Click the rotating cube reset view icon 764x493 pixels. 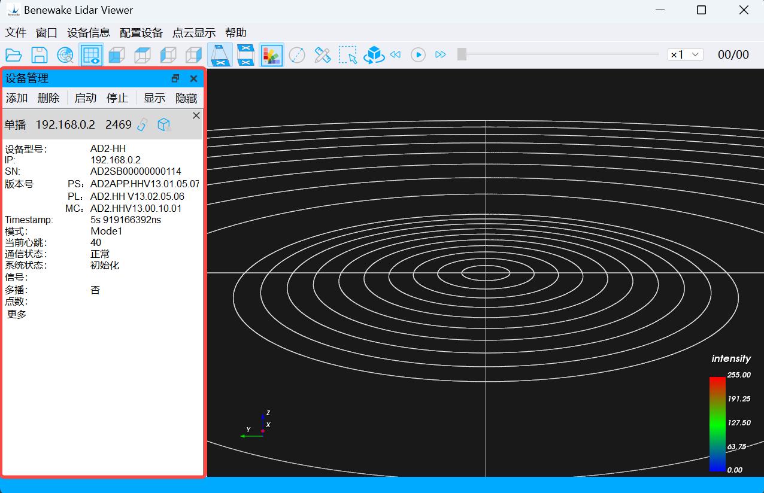click(374, 55)
